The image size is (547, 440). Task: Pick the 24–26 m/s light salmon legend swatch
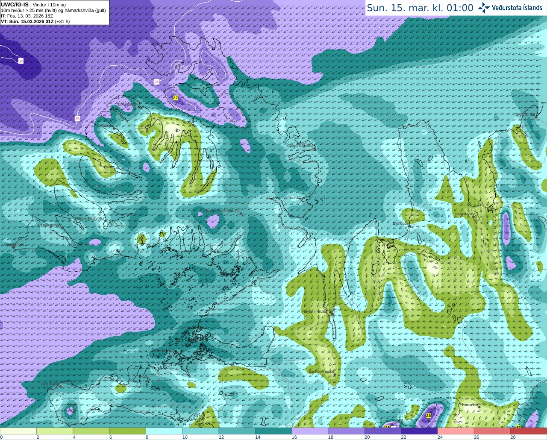[x=456, y=431]
